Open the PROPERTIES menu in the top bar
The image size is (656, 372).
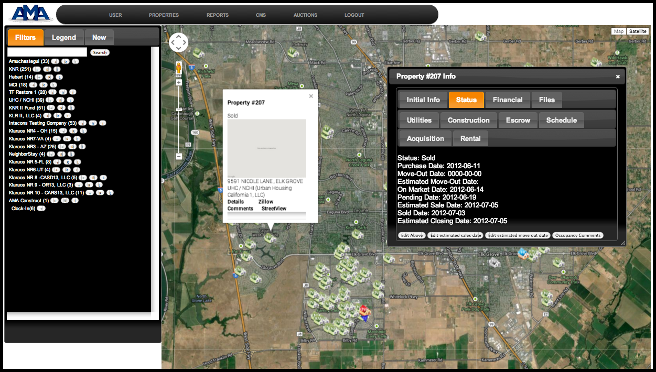(x=164, y=15)
